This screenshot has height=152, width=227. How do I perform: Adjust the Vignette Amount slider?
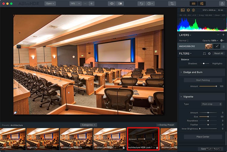tap(208, 112)
